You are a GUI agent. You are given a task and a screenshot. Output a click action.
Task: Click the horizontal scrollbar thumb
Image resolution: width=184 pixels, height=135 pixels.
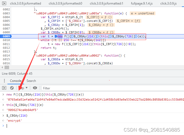[x=7, y=67]
